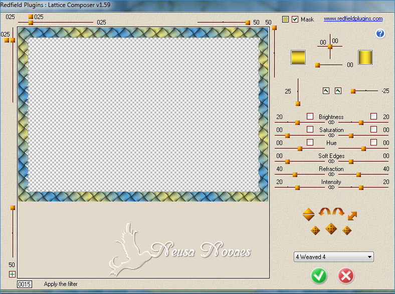Open the 4 Weaved 4 preset dropdown

(333, 257)
